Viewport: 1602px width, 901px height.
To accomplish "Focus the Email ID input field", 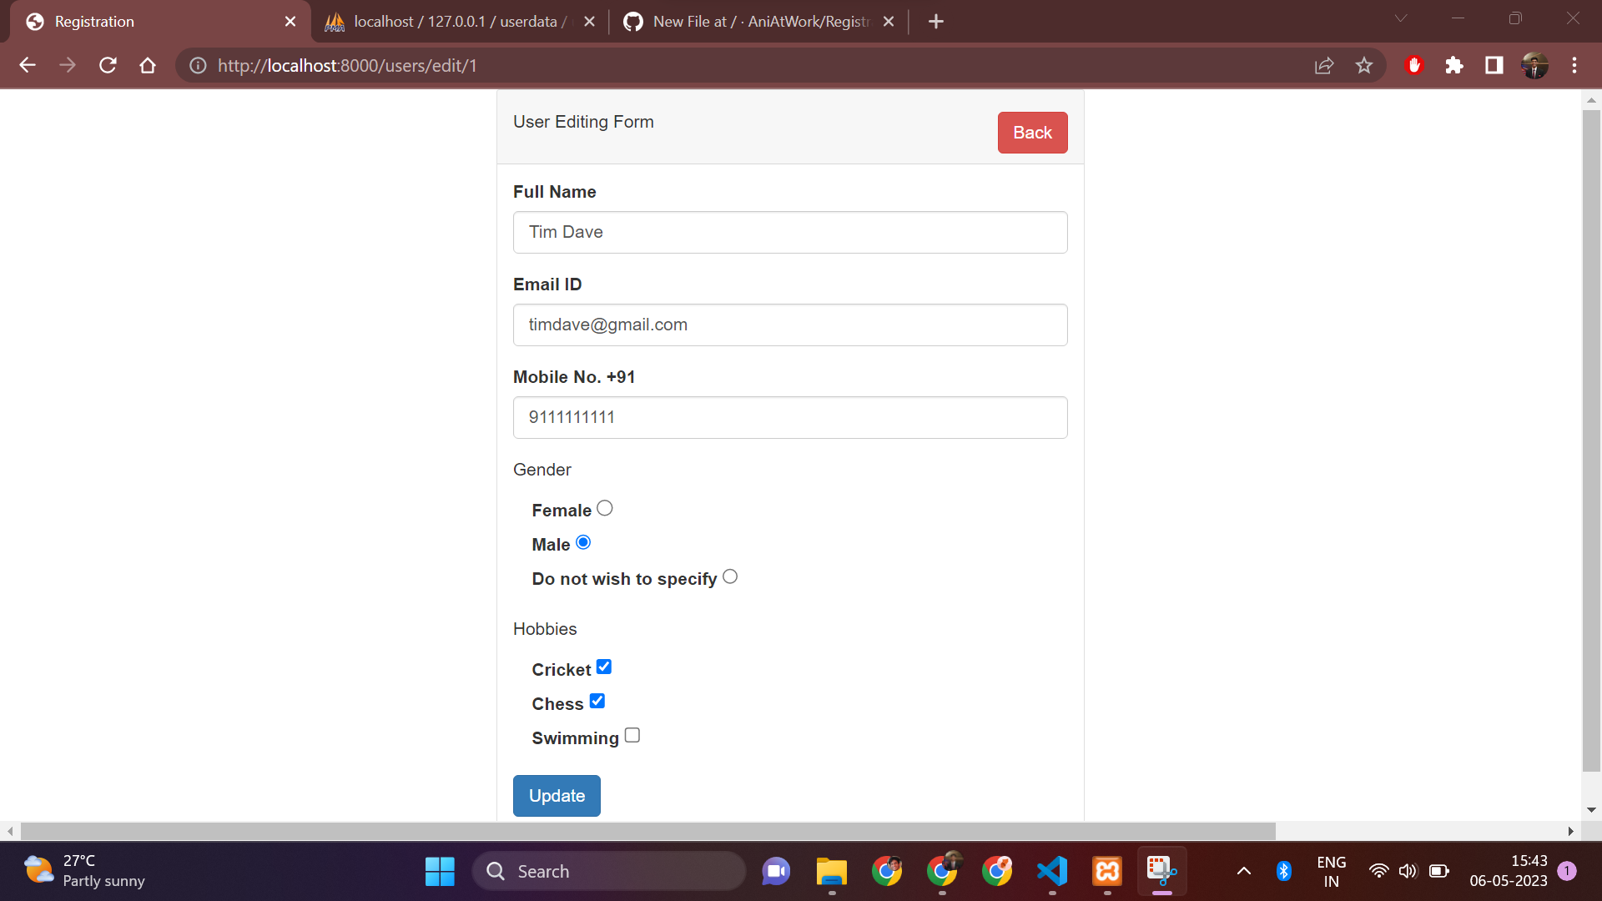I will pyautogui.click(x=790, y=325).
